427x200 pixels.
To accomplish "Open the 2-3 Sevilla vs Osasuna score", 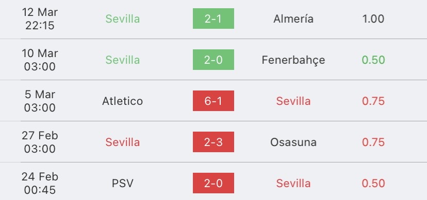I will pos(213,142).
